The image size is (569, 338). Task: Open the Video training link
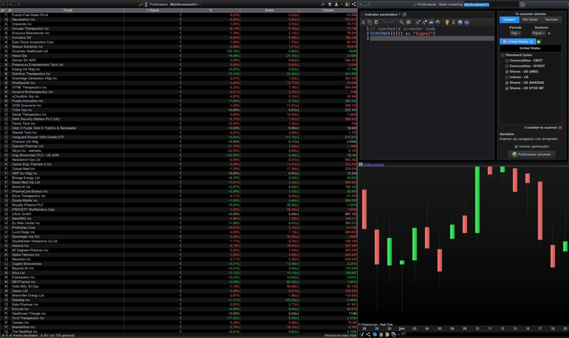(x=373, y=165)
